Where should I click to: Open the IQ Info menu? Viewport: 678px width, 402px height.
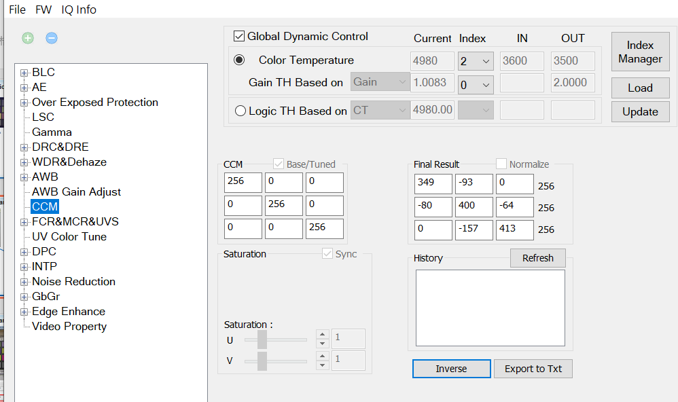(79, 10)
